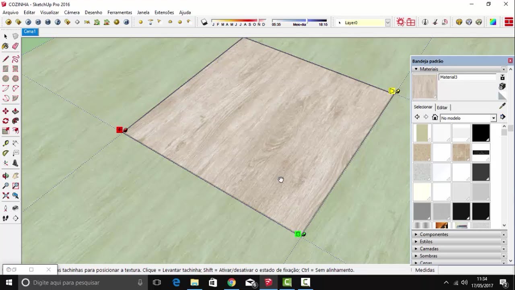
Task: Switch to the Selecionar materials tab
Action: click(x=423, y=107)
